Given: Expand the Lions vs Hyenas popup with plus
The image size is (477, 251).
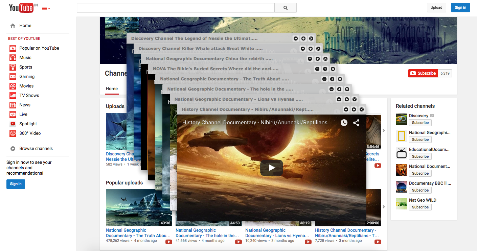Looking at the screenshot, I should [346, 99].
